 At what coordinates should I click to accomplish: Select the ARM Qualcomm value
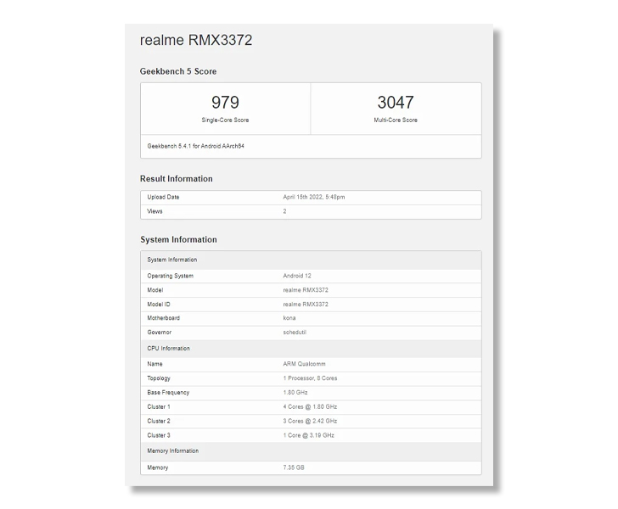(x=304, y=364)
